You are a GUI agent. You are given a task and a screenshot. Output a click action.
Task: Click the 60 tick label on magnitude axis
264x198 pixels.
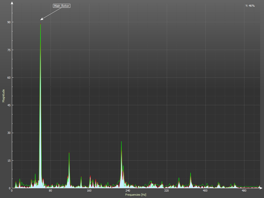coord(9,78)
